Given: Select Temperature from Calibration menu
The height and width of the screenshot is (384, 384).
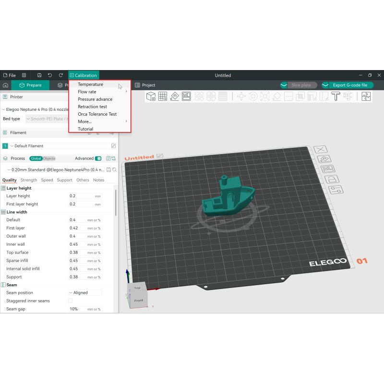Looking at the screenshot, I should coord(90,84).
